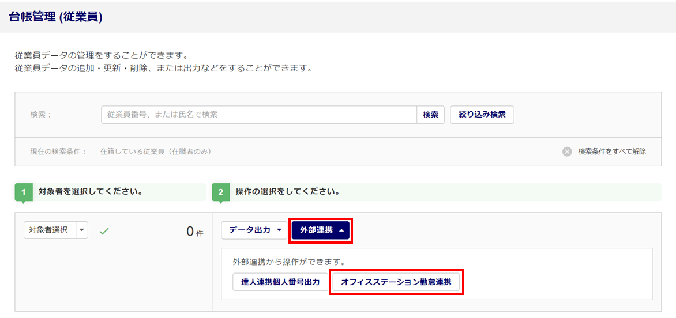Click the employee number or name search field
Image resolution: width=676 pixels, height=318 pixels.
[x=259, y=115]
